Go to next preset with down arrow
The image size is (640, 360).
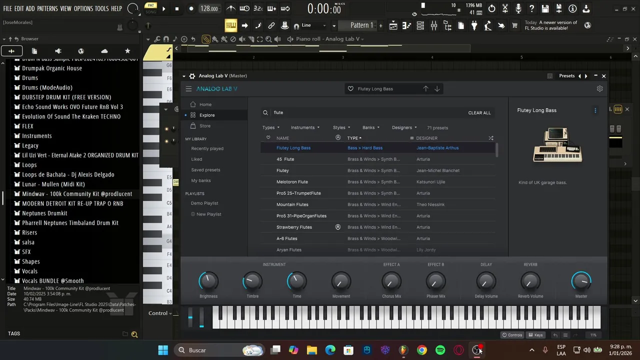(437, 88)
